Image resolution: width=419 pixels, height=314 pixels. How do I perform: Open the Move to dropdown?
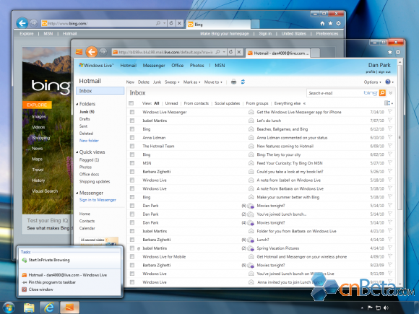point(213,82)
